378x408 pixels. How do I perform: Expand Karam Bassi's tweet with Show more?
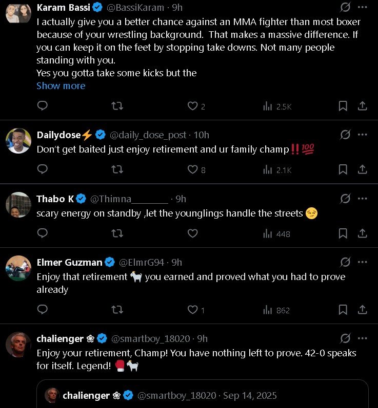point(61,86)
